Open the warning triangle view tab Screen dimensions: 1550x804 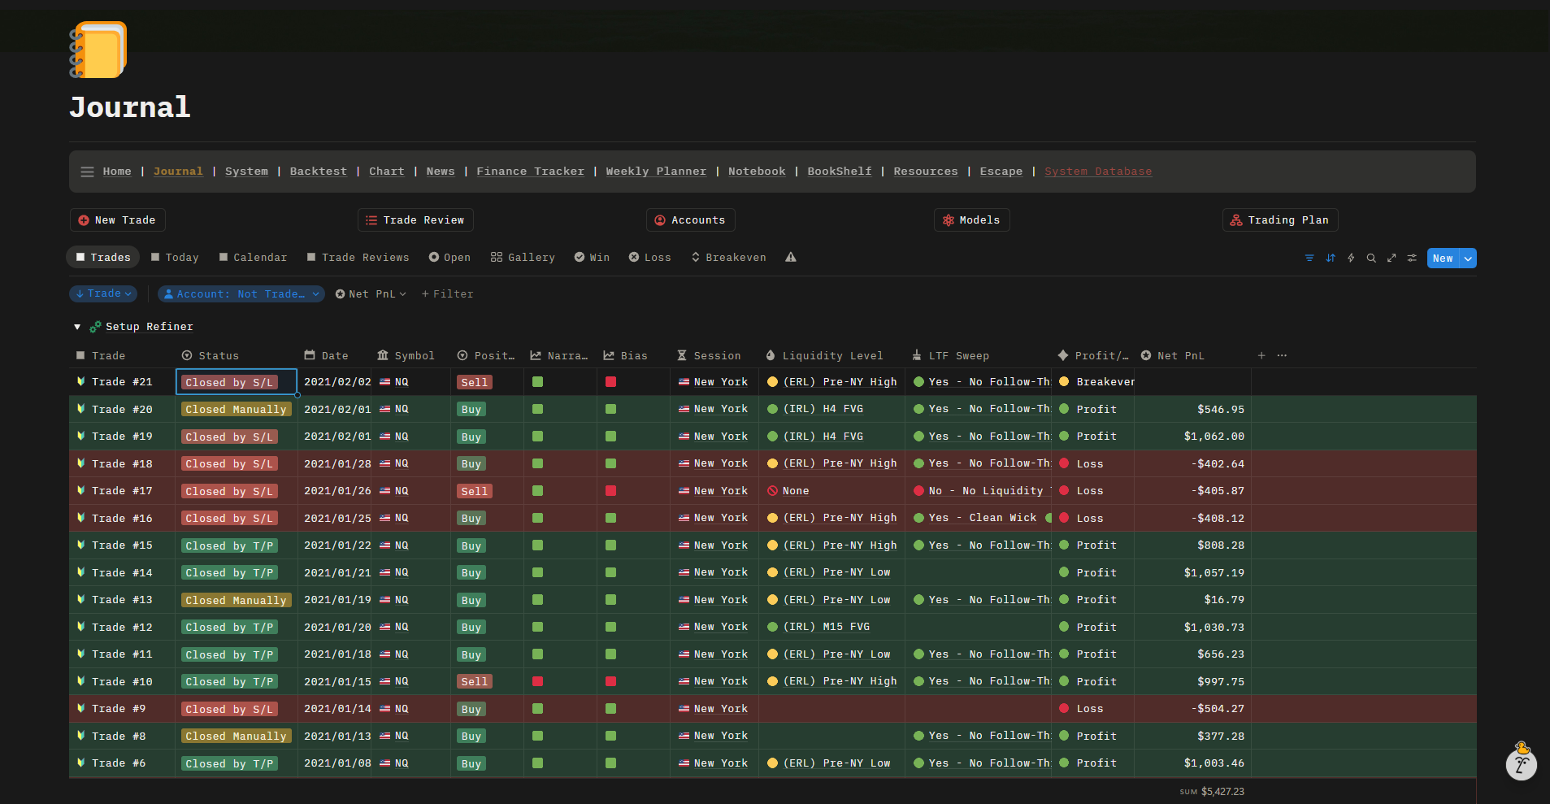[x=791, y=258]
